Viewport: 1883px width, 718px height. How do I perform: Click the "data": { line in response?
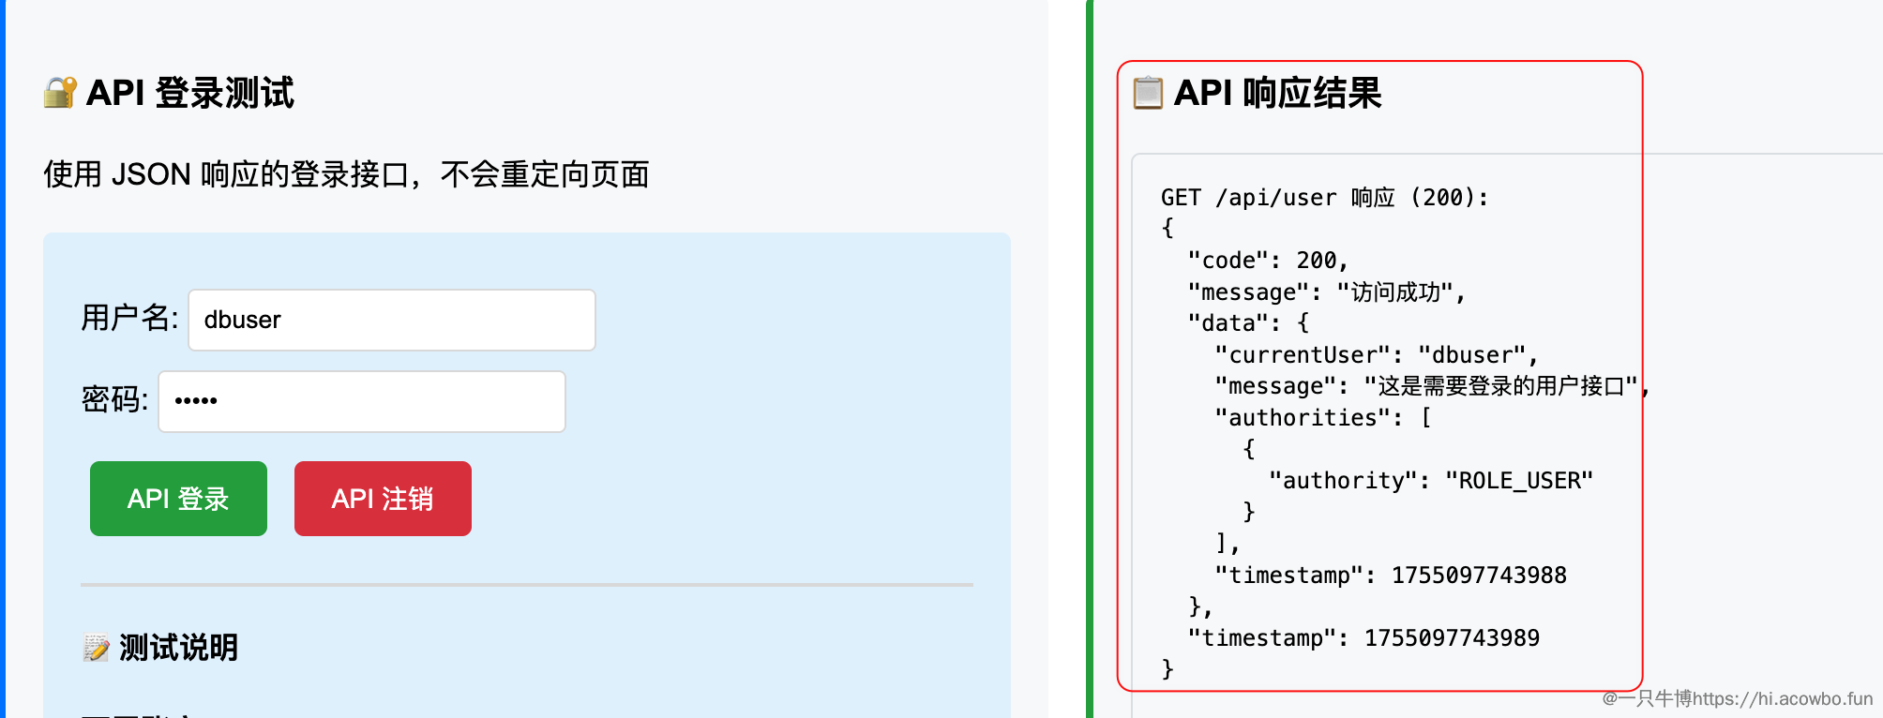[x=1248, y=323]
